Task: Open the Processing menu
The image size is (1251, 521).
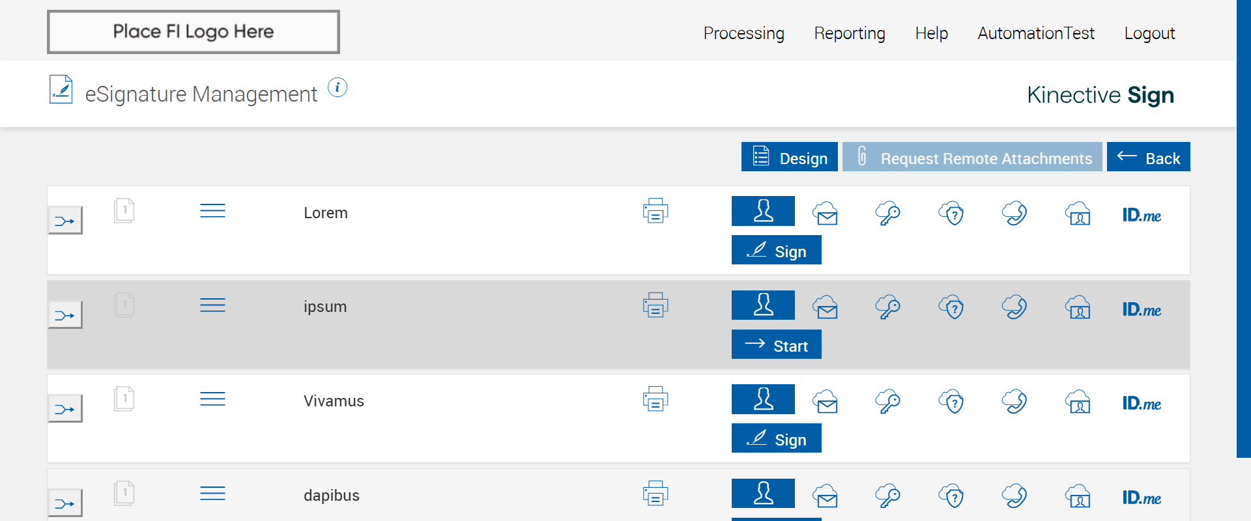Action: click(743, 33)
